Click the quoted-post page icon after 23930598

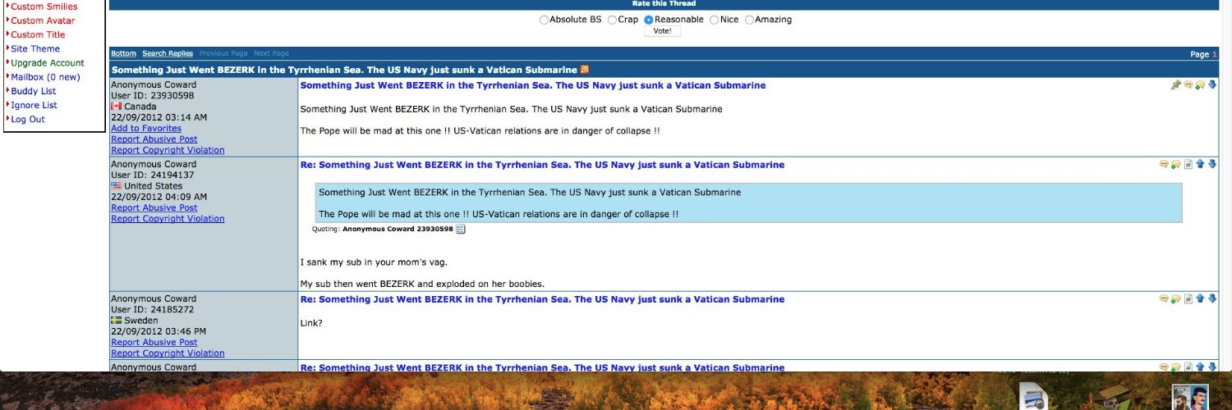tap(461, 230)
